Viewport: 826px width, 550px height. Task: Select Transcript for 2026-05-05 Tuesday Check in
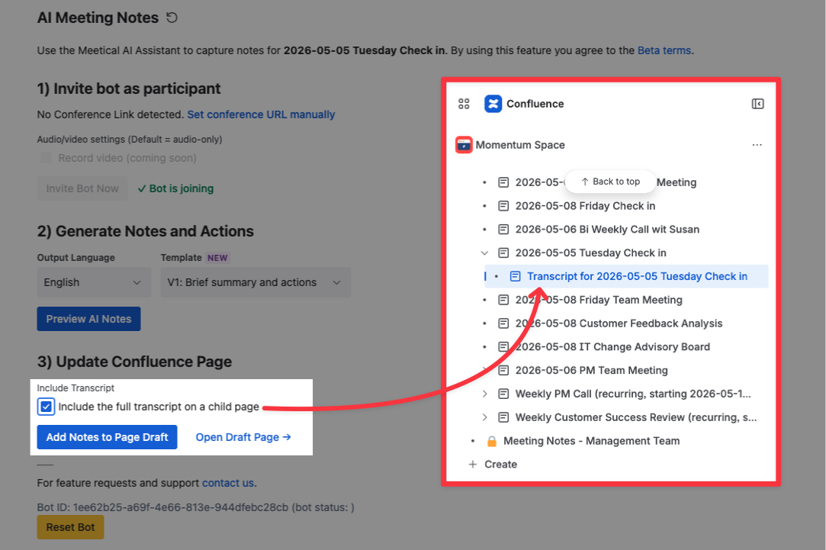coord(637,276)
